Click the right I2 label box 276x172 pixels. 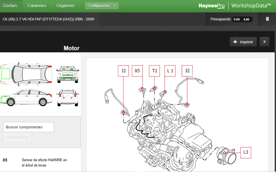point(187,71)
